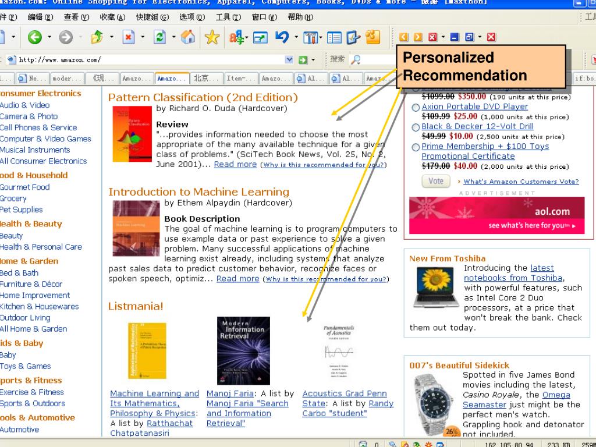The height and width of the screenshot is (447, 596).
Task: Open the dropdown arrow beside the folder-up icon
Action: pyautogui.click(x=111, y=37)
